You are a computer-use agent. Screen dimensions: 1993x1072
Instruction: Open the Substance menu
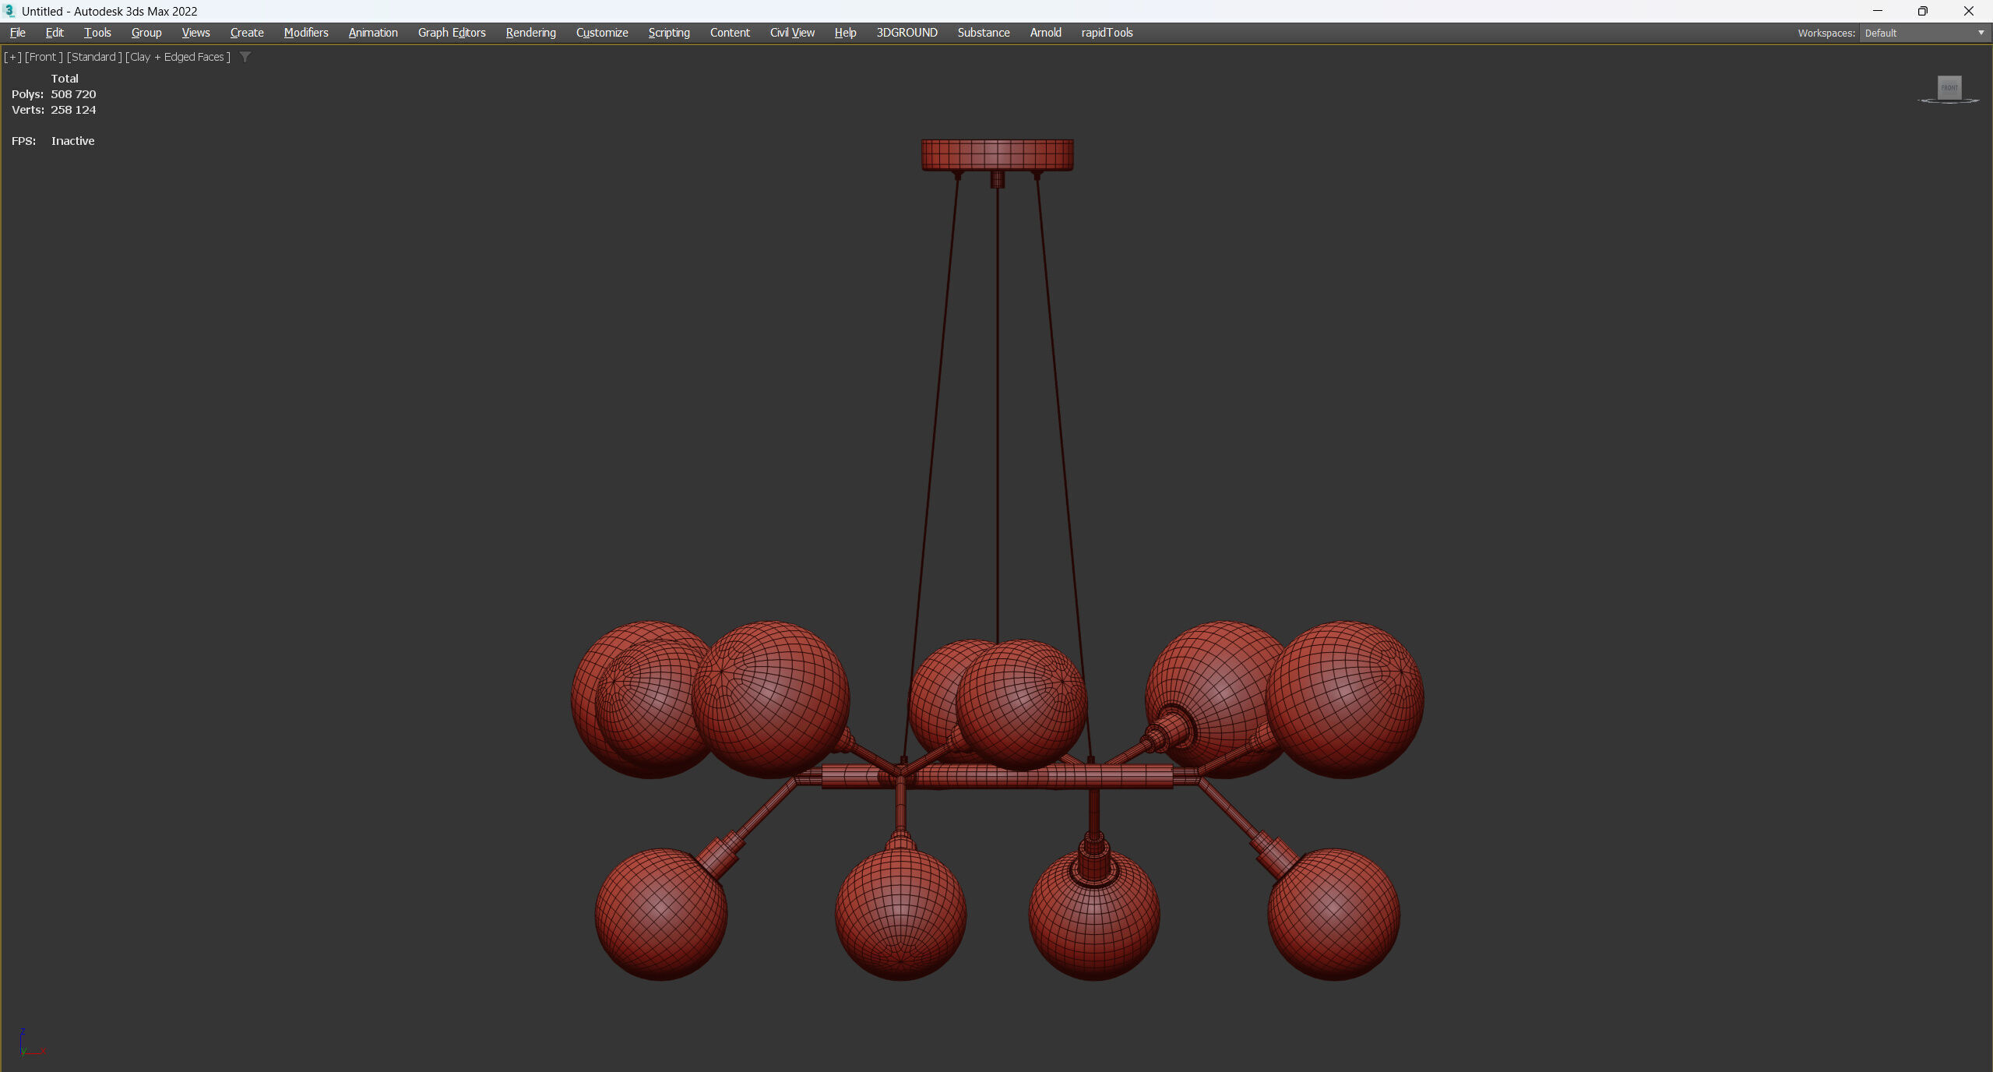click(983, 33)
